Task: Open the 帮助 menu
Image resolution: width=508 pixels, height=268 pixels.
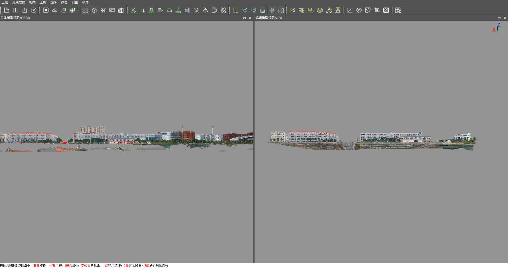Action: pyautogui.click(x=85, y=2)
